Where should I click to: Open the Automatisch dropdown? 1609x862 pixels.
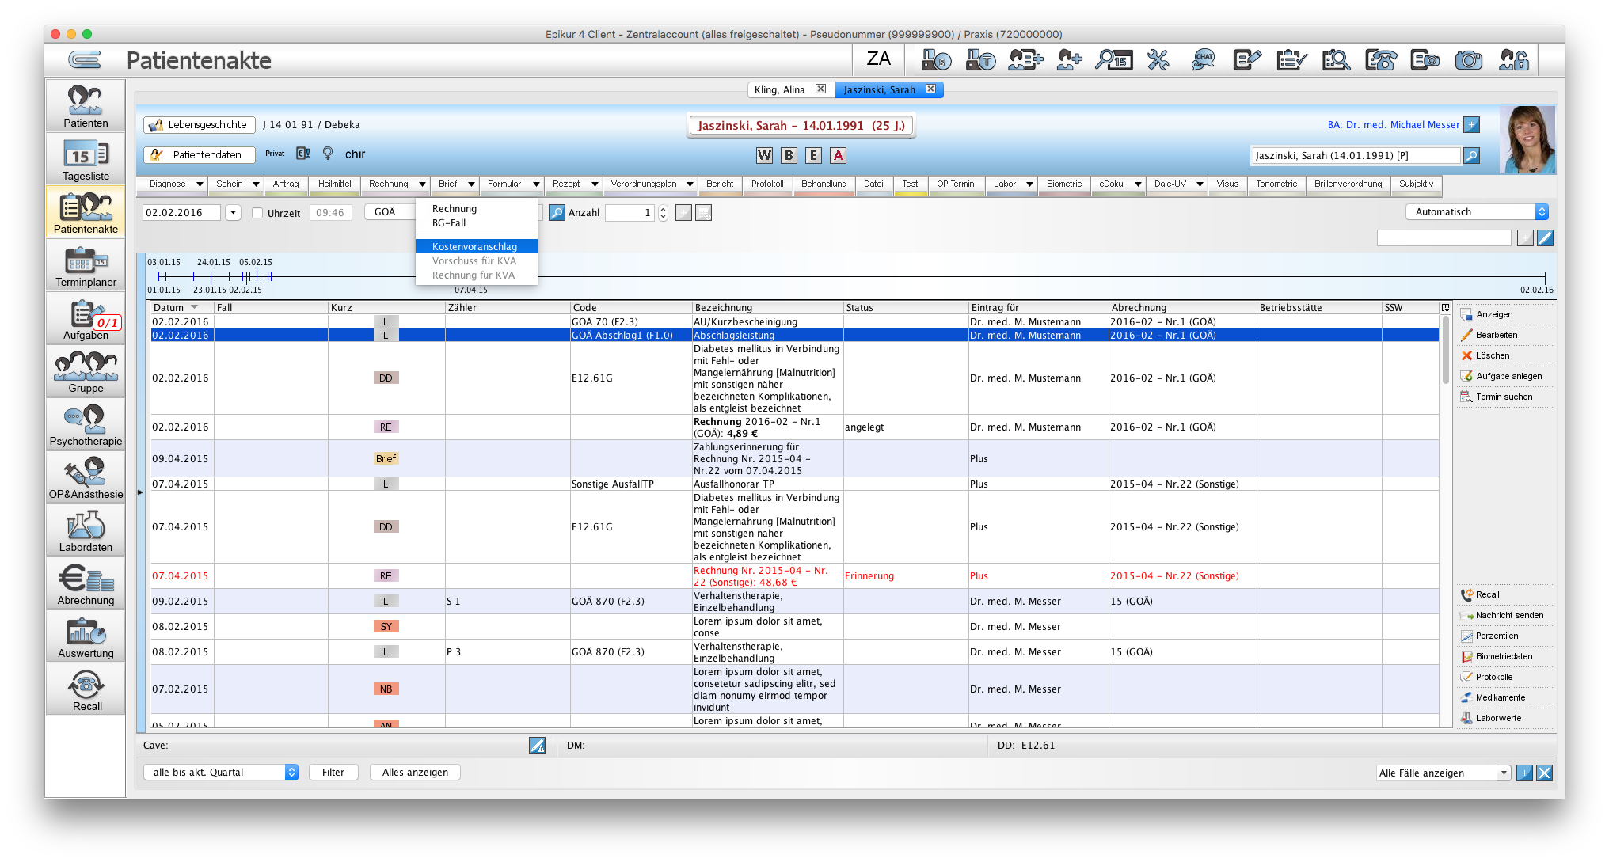(1476, 211)
